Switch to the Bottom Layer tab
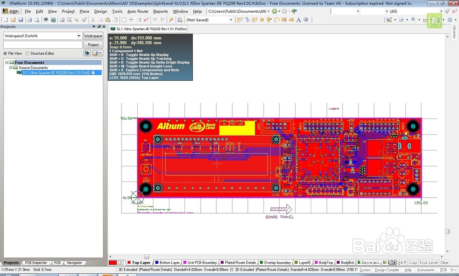Viewport: 459px width, 276px height. [x=167, y=263]
